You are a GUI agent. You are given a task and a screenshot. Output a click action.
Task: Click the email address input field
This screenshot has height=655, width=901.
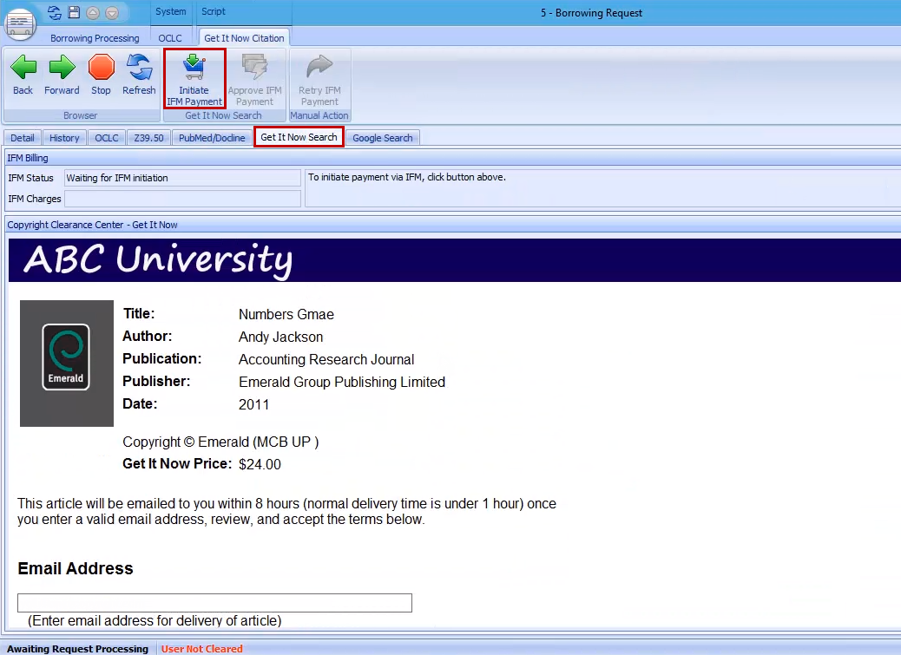[214, 602]
